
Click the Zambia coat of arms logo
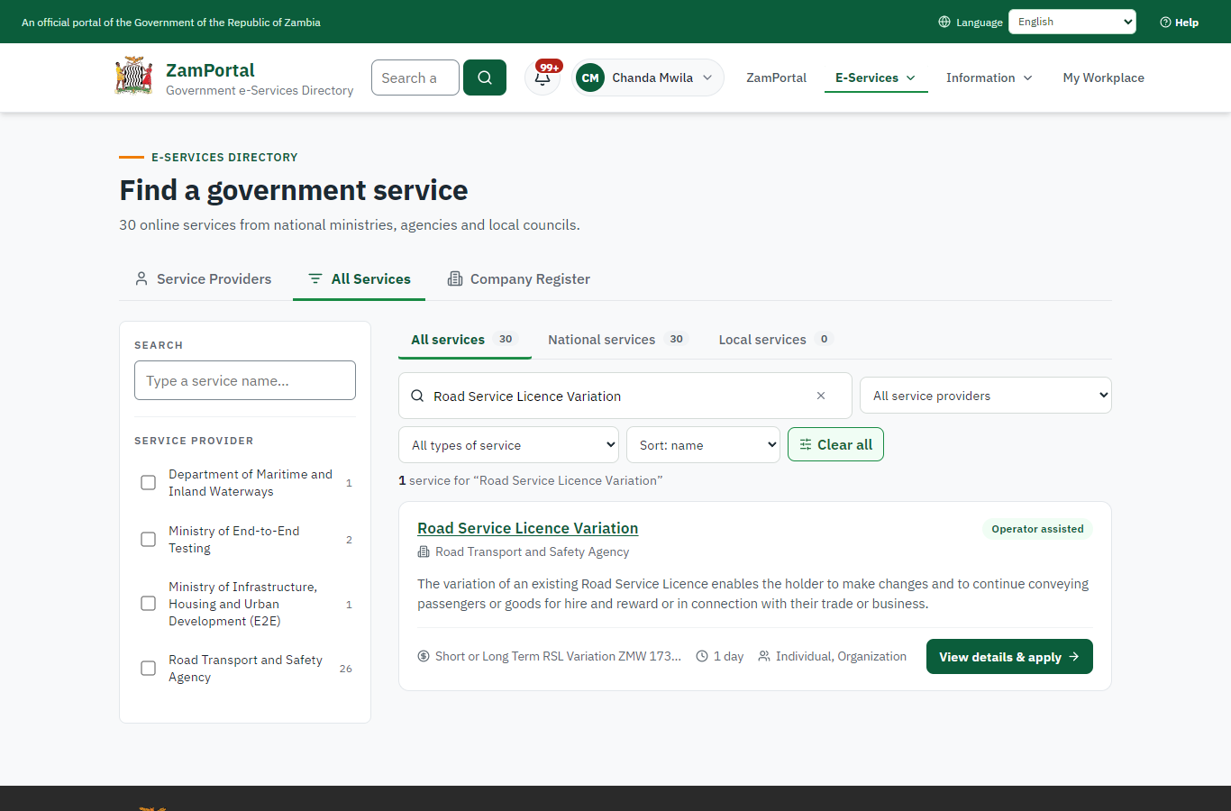pos(134,77)
